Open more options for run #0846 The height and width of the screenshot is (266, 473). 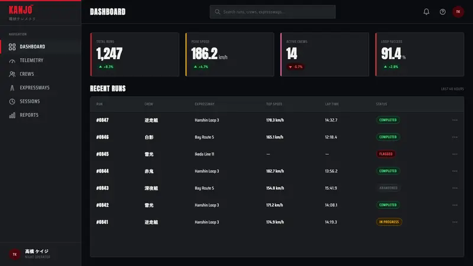click(x=455, y=137)
